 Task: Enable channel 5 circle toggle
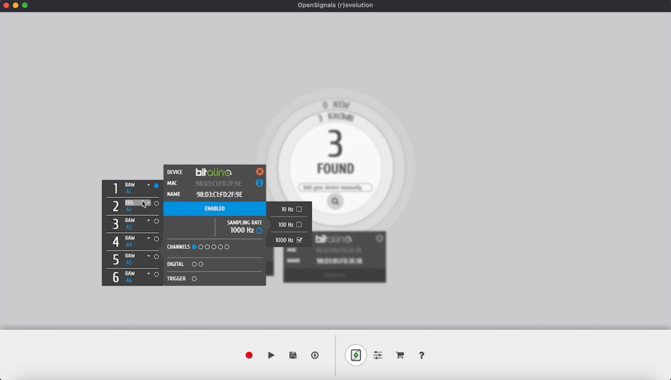point(156,256)
